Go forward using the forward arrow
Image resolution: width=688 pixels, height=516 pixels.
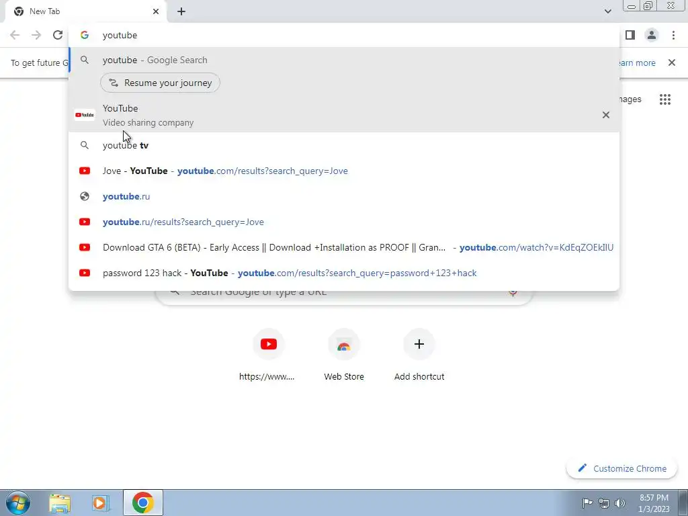click(36, 35)
